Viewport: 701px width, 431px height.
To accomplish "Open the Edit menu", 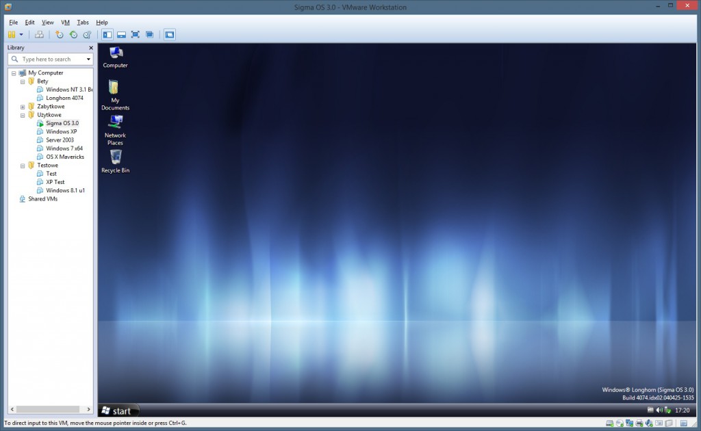I will [29, 23].
